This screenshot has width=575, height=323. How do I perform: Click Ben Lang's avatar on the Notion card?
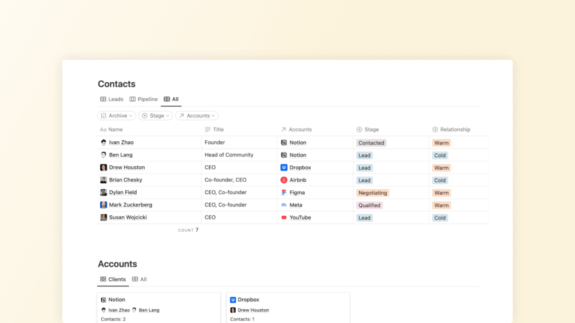point(134,310)
